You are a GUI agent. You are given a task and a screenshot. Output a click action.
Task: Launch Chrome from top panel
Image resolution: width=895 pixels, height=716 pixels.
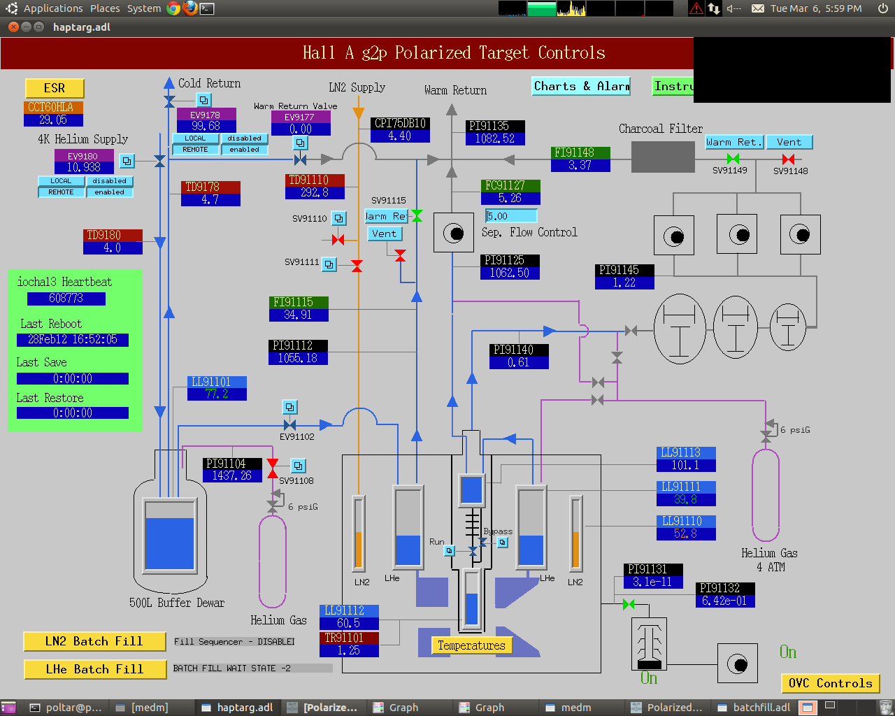point(173,8)
